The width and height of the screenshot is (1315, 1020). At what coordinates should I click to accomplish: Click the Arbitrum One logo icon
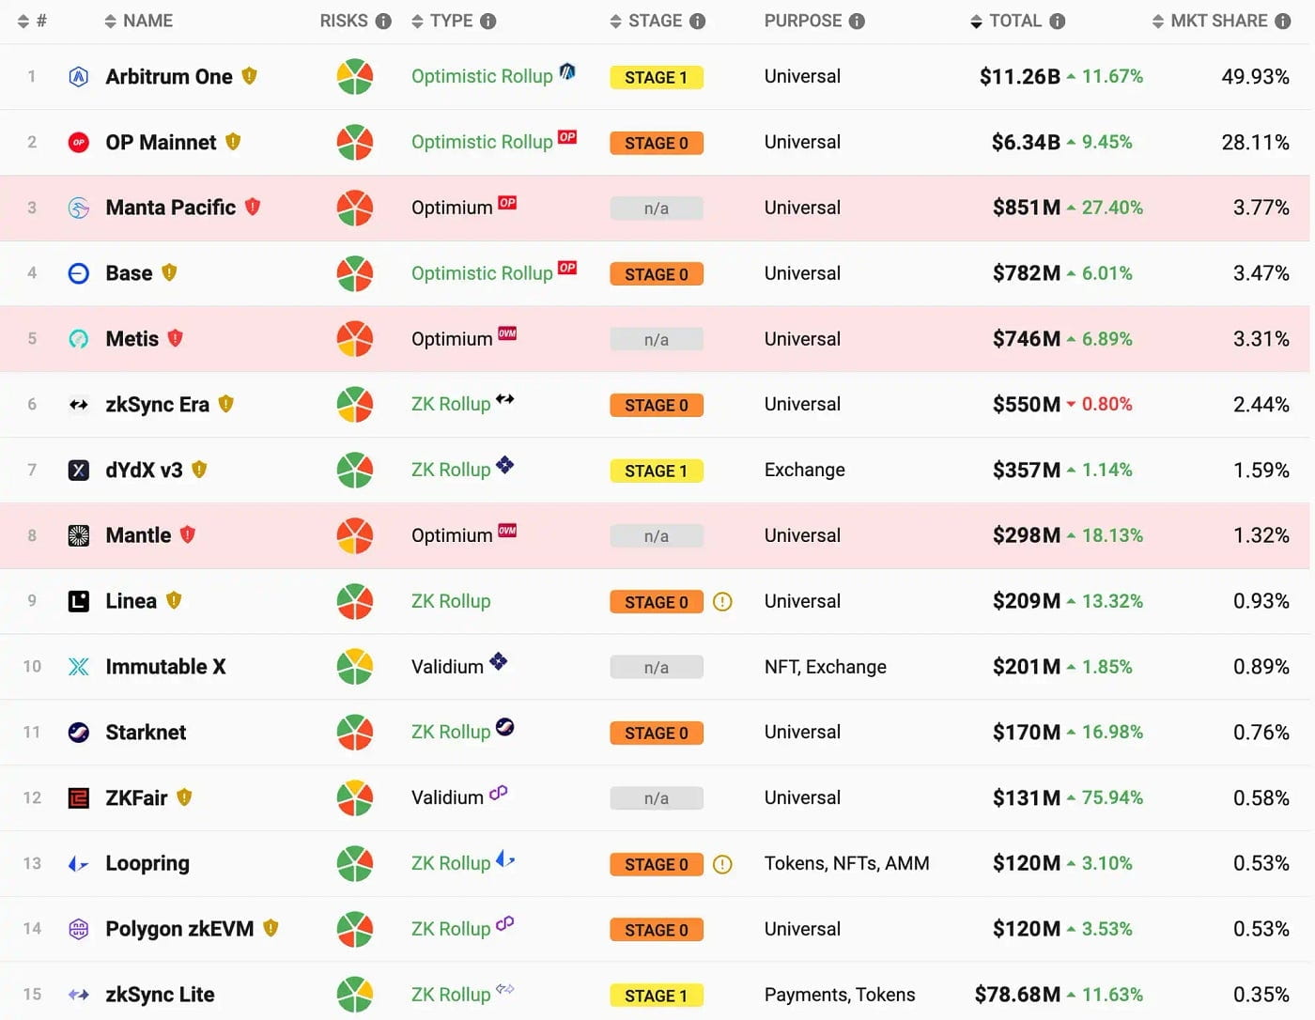coord(79,77)
